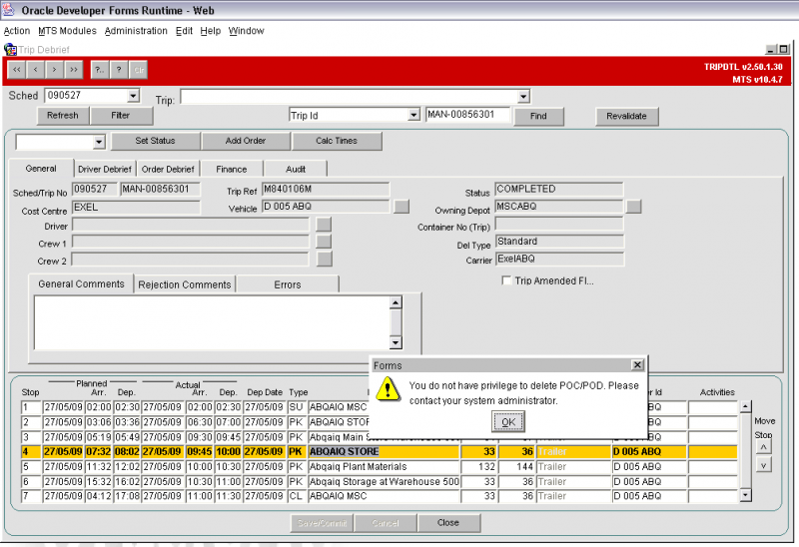Open the status dropdown beside Set Status
The width and height of the screenshot is (799, 547).
click(x=99, y=142)
